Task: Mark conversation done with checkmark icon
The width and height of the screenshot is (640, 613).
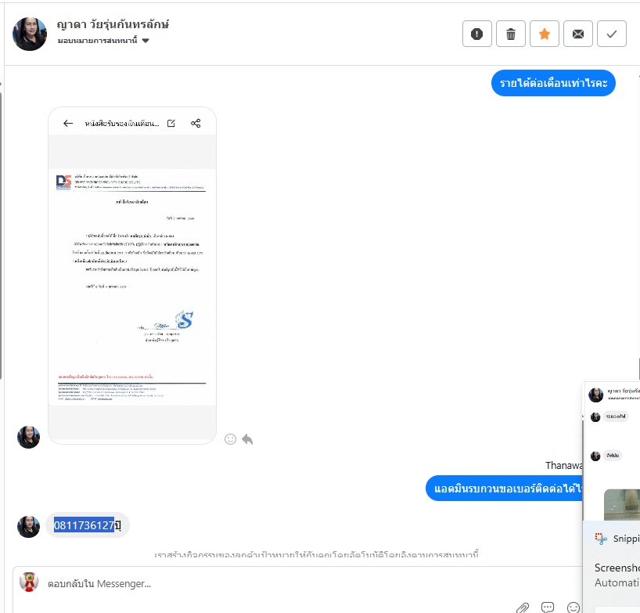Action: [x=611, y=34]
